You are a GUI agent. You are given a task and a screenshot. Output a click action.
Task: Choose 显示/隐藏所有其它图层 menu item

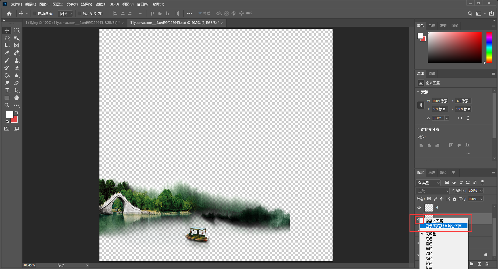(444, 226)
